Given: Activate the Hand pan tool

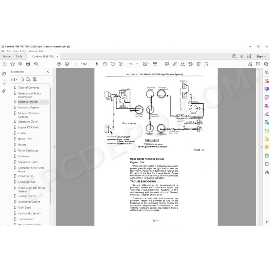Looking at the screenshot, I should tap(105, 64).
